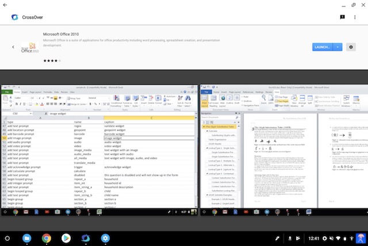Open the Word document screenshot thumbnail
Viewport: 368px width, 246px height.
pyautogui.click(x=284, y=150)
